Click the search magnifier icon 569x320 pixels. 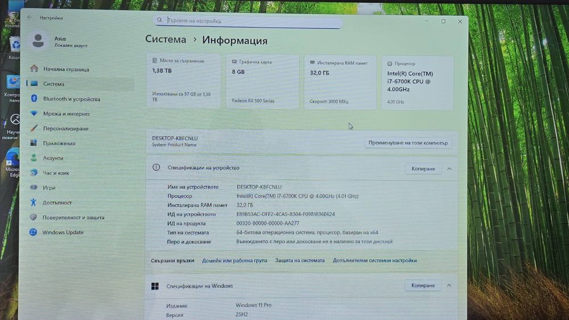pyautogui.click(x=159, y=20)
